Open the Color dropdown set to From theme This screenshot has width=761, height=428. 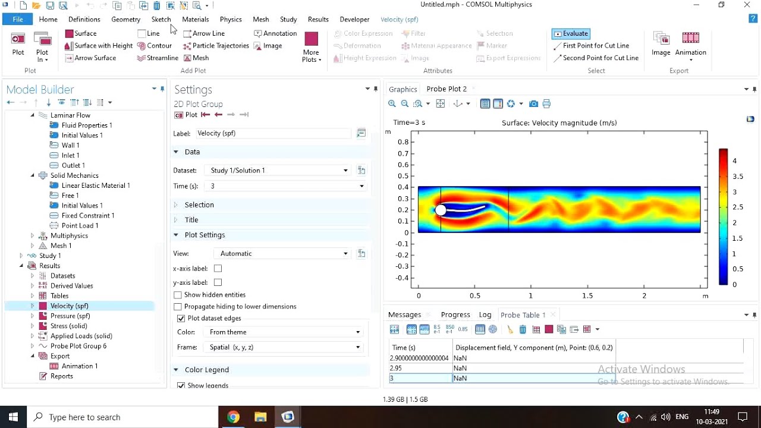point(284,332)
